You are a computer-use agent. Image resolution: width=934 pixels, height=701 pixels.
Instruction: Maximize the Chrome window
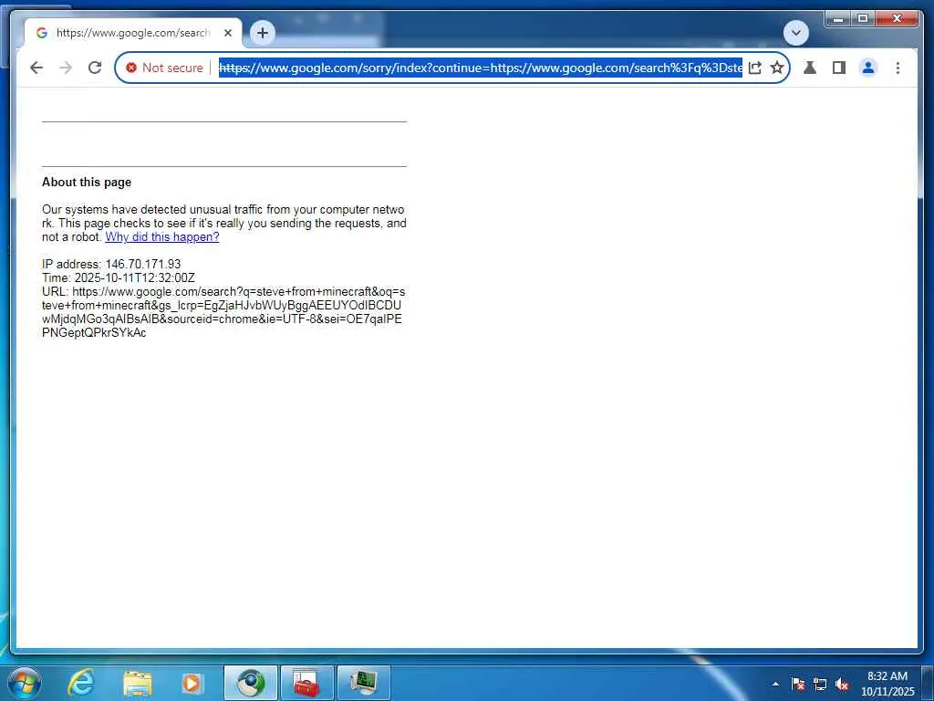tap(862, 19)
